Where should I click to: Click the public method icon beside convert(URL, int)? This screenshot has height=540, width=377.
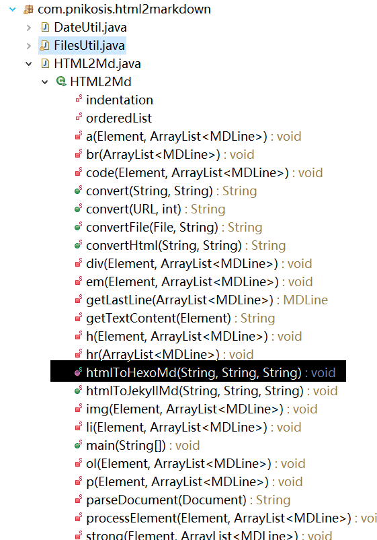coord(79,209)
